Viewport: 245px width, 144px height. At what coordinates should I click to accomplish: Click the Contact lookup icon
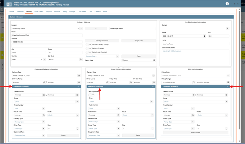click(x=228, y=28)
